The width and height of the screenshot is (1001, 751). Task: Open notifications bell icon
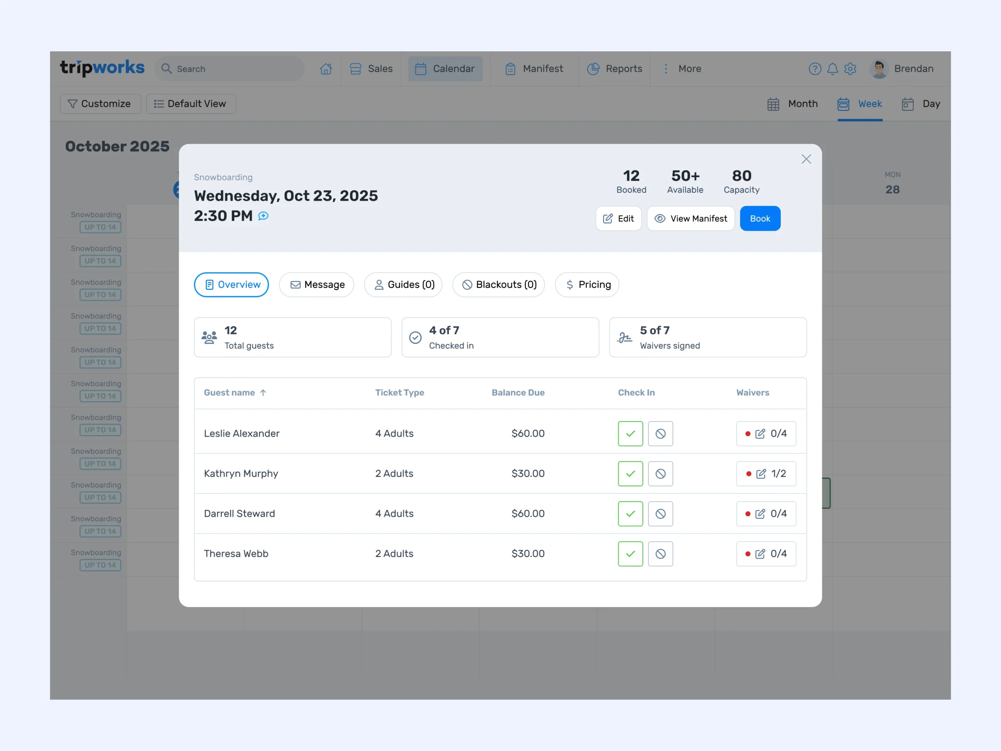832,69
